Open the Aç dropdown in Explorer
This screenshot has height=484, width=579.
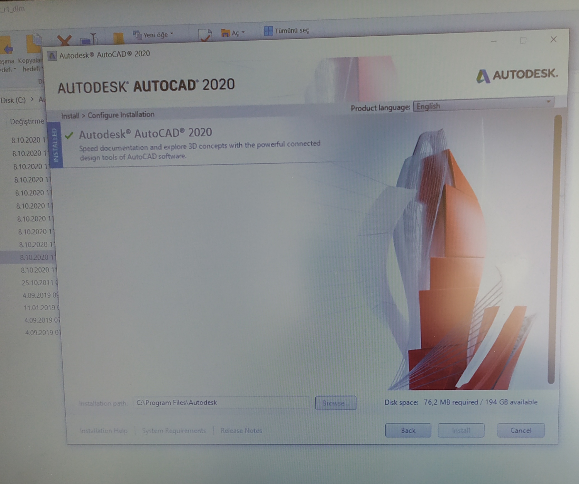233,33
